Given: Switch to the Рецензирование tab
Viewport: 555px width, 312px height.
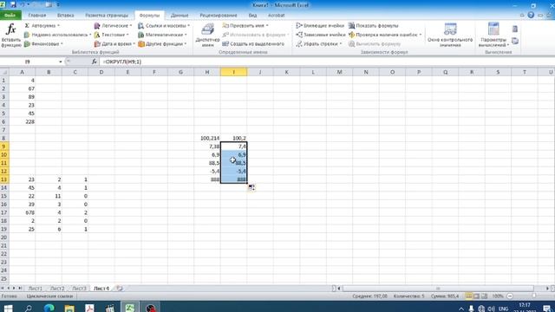Looking at the screenshot, I should coord(219,16).
